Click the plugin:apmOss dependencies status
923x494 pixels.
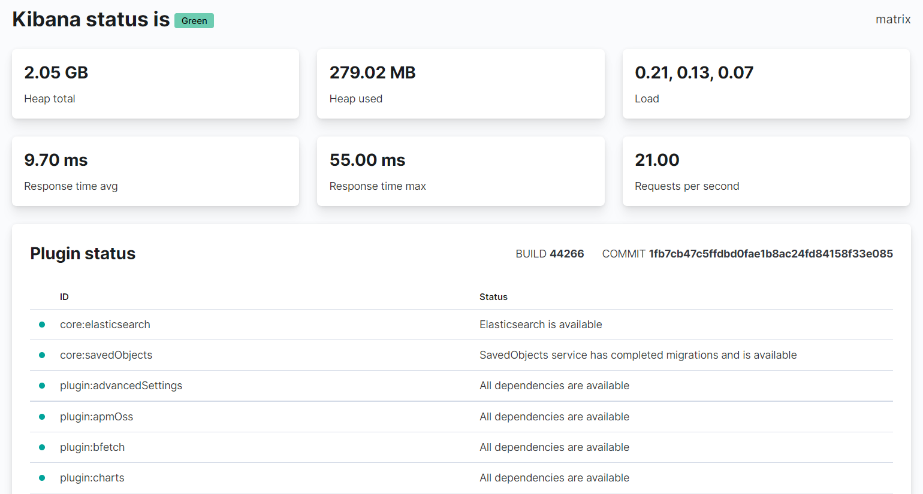pyautogui.click(x=554, y=417)
